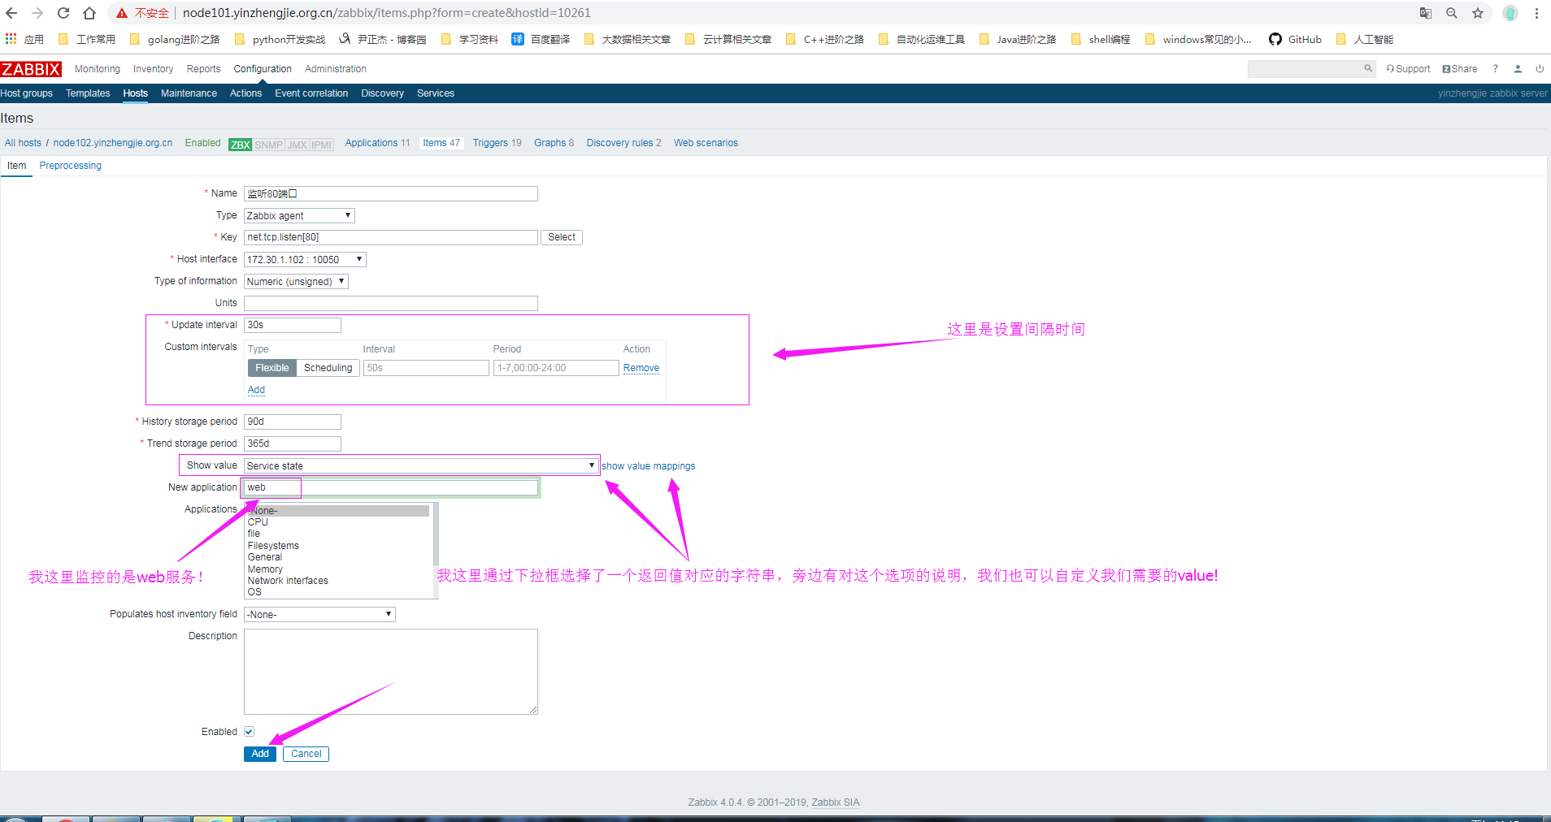The height and width of the screenshot is (822, 1551).
Task: Add another custom interval
Action: point(256,390)
